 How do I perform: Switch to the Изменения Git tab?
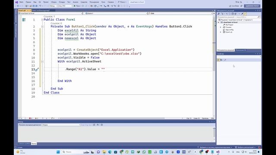[241, 50]
